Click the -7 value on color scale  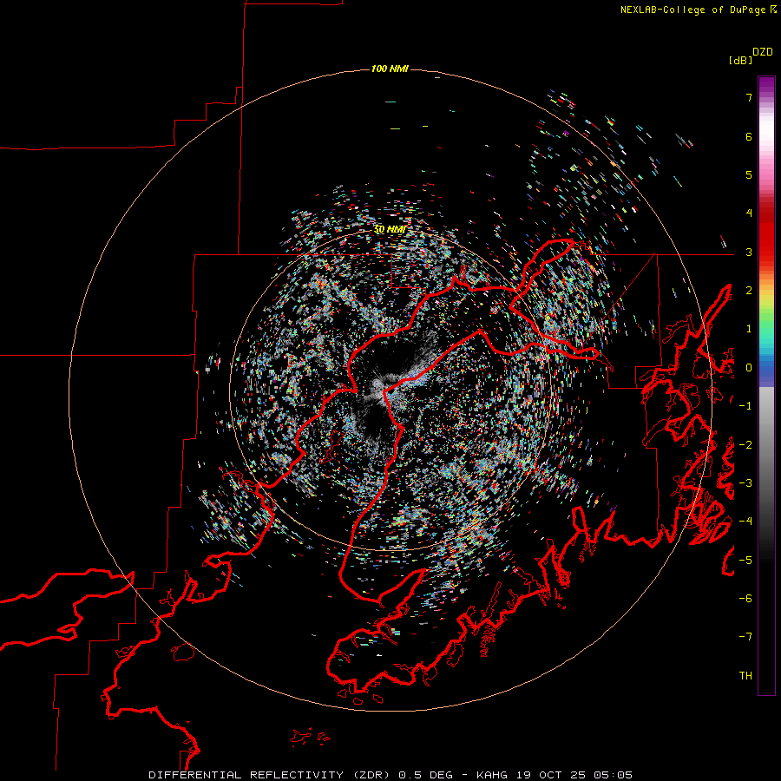pyautogui.click(x=745, y=637)
